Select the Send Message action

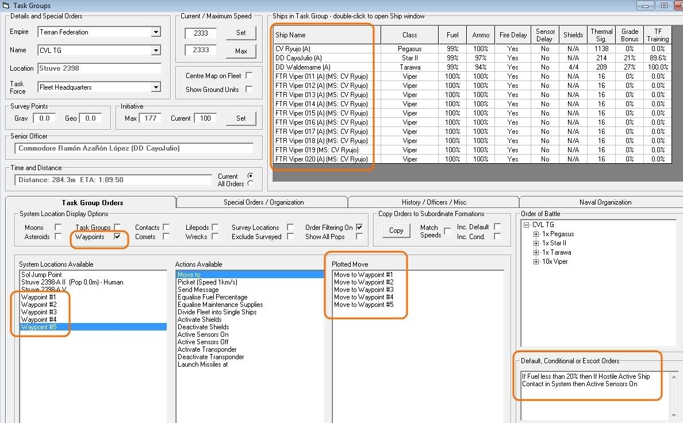click(x=250, y=290)
